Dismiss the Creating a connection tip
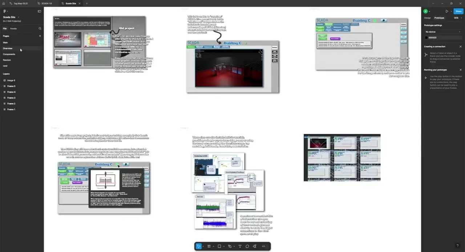Image resolution: width=465 pixels, height=252 pixels. (461, 46)
